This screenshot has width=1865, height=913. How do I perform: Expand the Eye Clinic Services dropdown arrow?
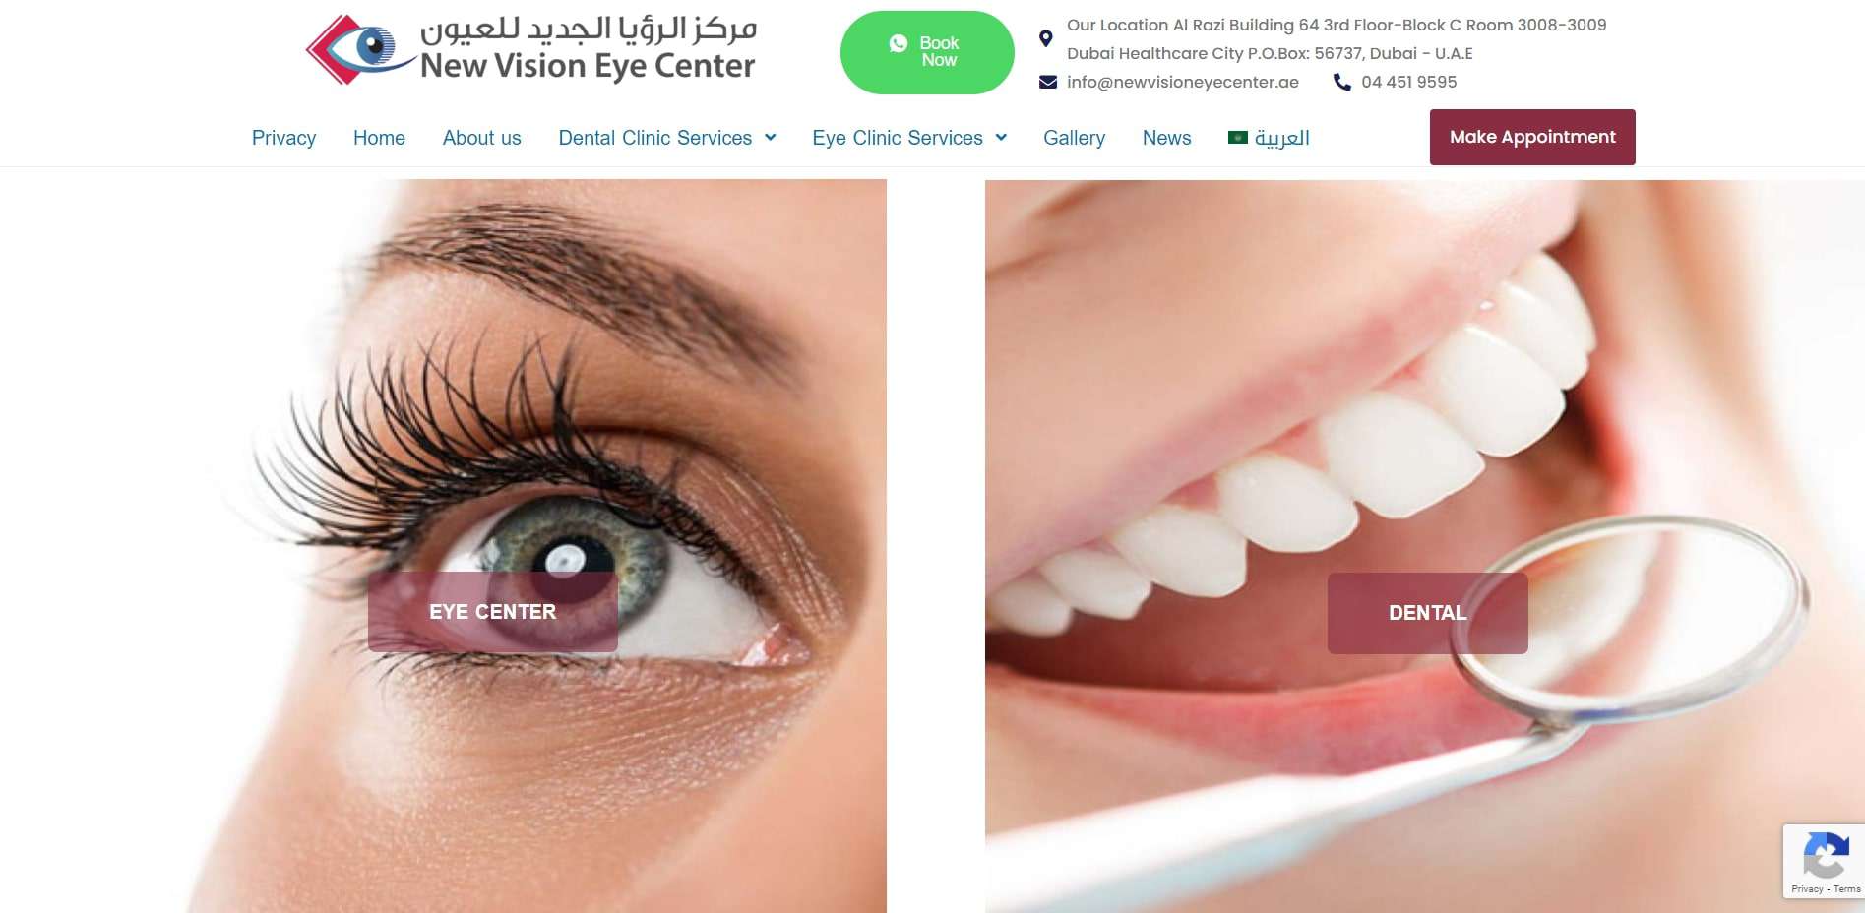(1001, 138)
